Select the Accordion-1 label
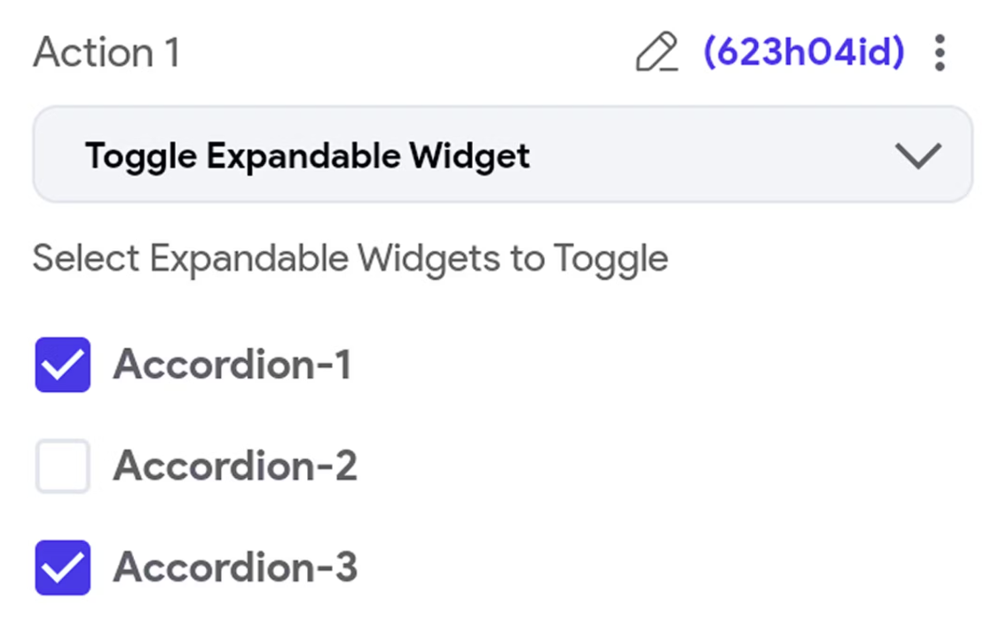The width and height of the screenshot is (1008, 628). [x=232, y=365]
